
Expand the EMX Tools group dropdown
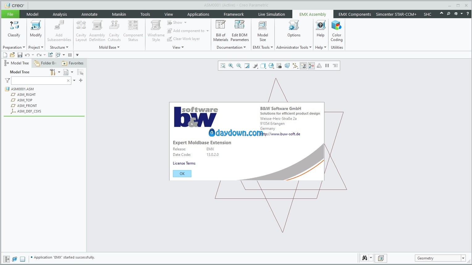263,47
